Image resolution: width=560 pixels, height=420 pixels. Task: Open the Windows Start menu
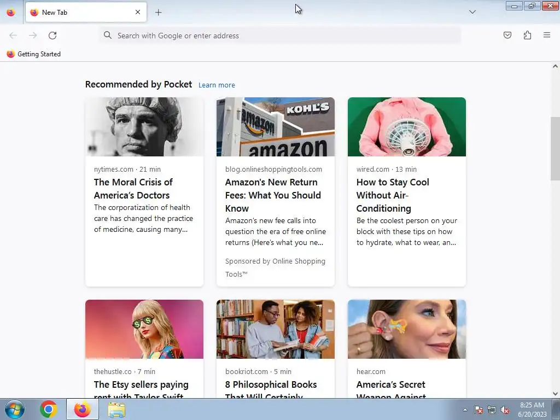point(15,409)
